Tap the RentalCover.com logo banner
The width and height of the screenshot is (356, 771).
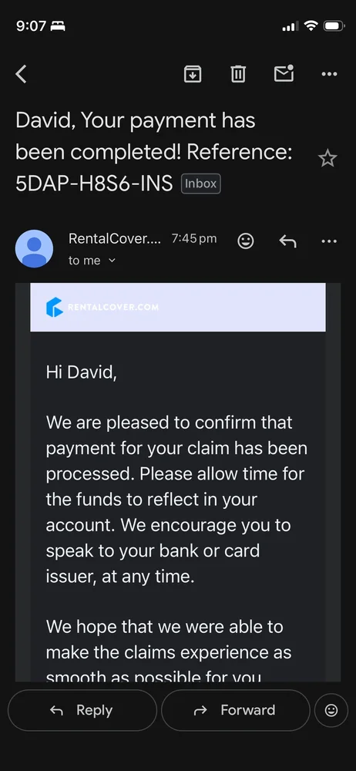point(177,307)
